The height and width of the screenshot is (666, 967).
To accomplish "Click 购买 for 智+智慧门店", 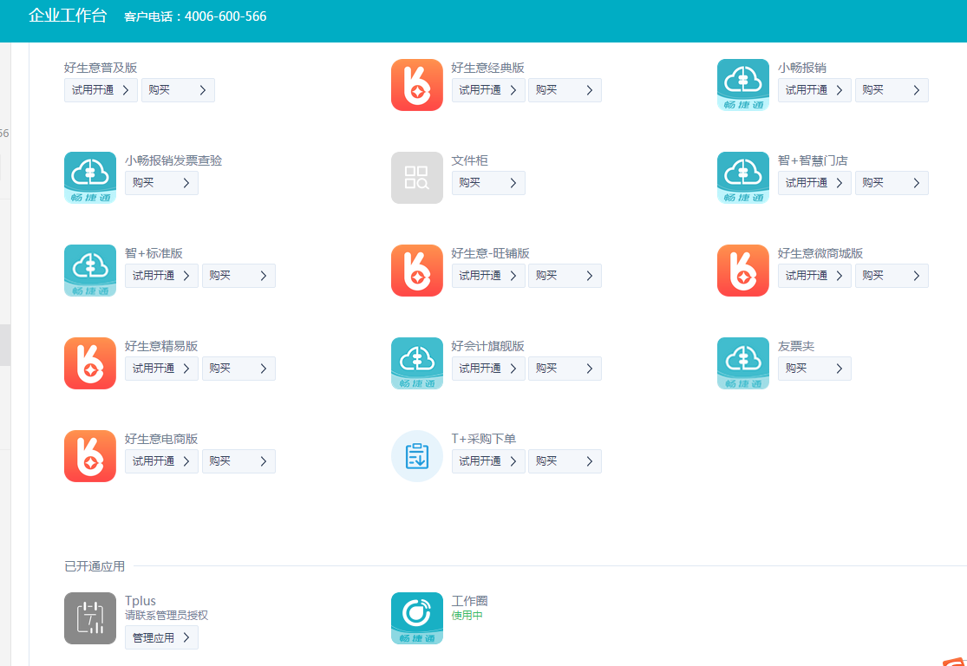I will point(892,183).
